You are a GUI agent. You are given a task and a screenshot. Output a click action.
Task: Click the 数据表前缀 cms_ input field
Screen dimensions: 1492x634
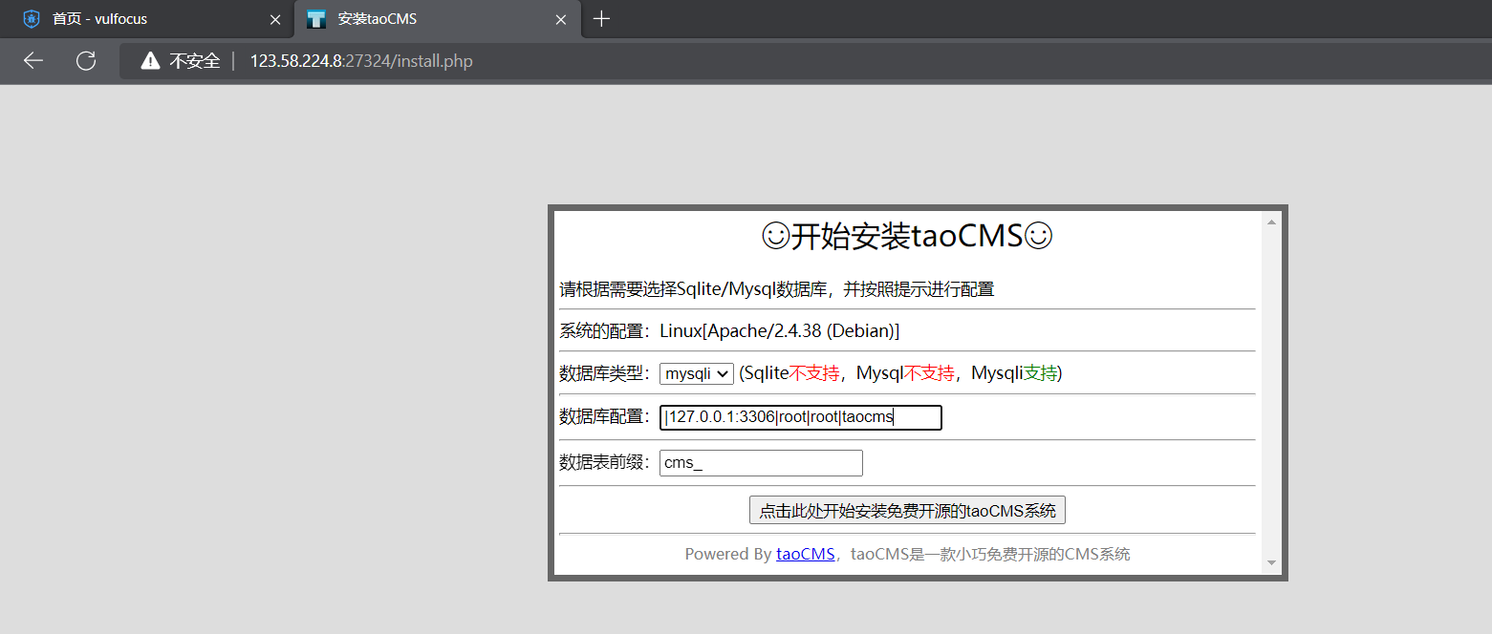pyautogui.click(x=761, y=463)
